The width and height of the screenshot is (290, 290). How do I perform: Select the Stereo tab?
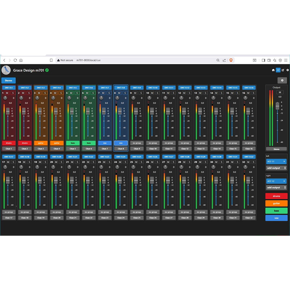point(9,80)
